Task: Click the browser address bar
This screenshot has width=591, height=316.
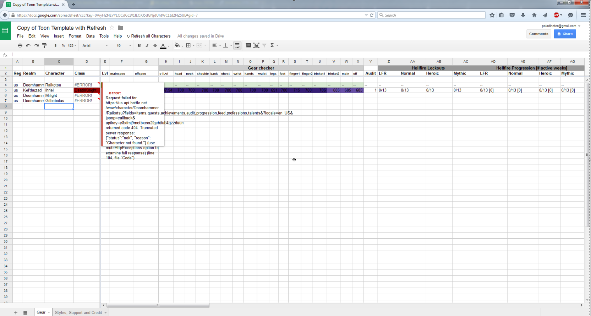Action: pos(188,15)
